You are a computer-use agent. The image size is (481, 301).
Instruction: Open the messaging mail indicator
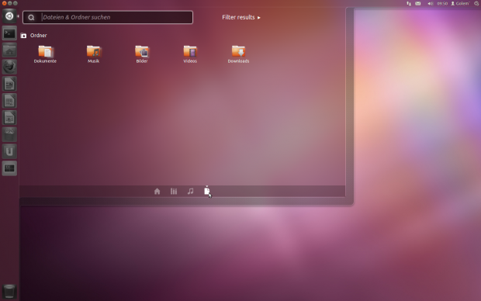[418, 3]
